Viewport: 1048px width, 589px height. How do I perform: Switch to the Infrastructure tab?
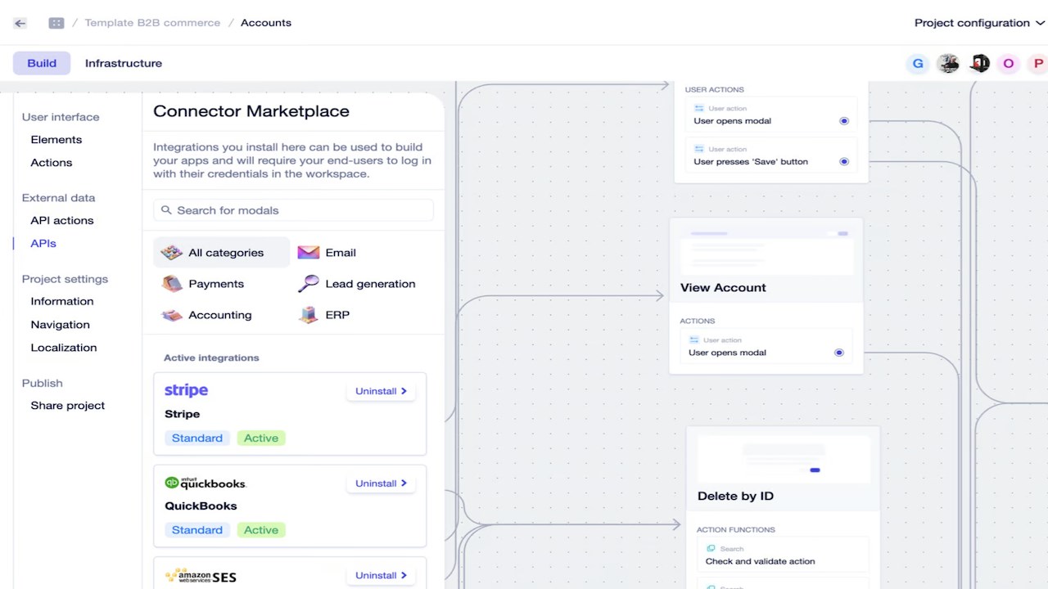click(124, 63)
